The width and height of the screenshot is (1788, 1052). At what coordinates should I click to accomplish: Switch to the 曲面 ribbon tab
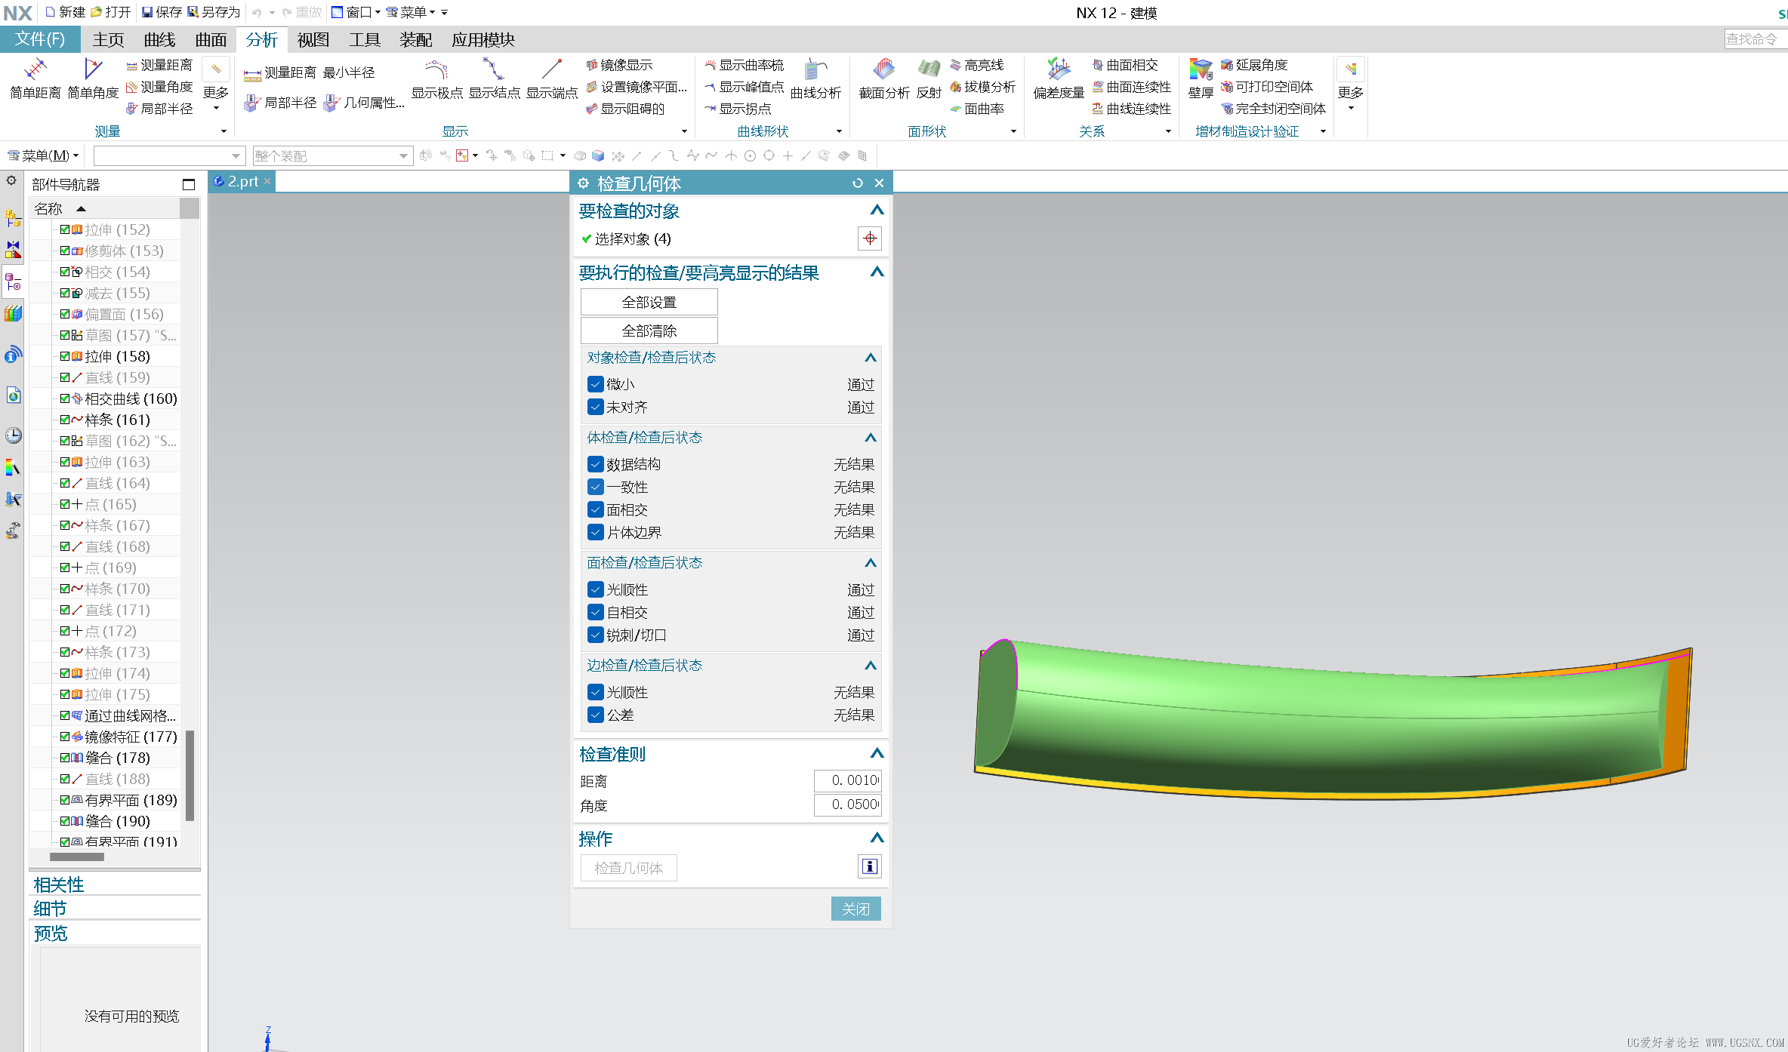point(211,40)
